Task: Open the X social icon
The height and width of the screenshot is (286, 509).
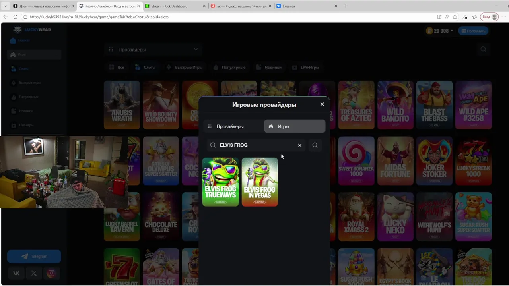Action: [x=34, y=273]
